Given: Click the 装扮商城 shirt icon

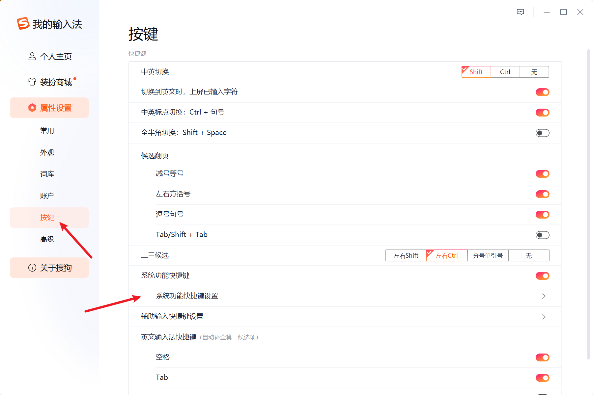Looking at the screenshot, I should coord(32,82).
